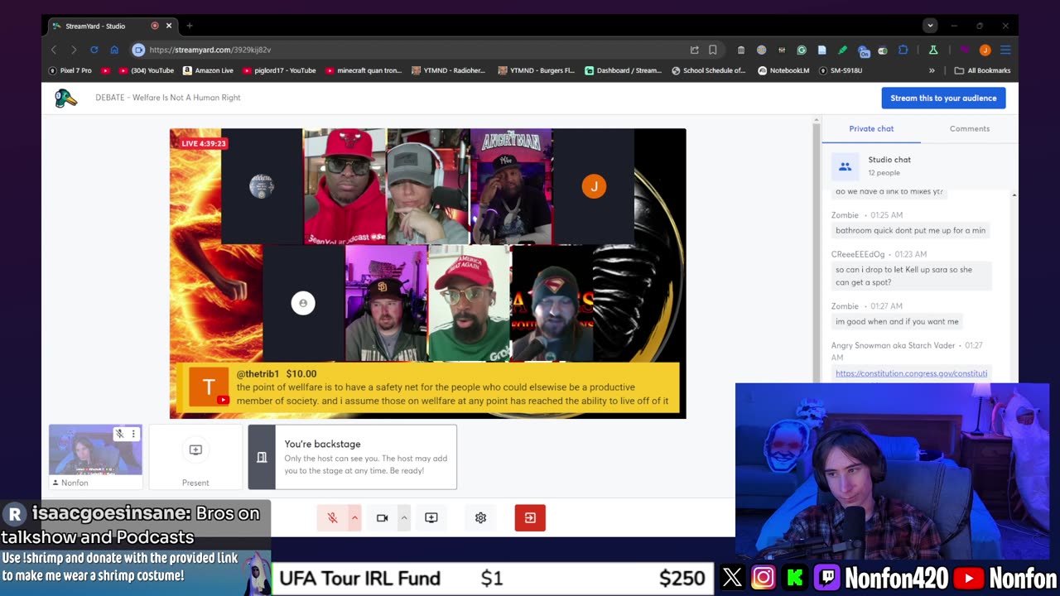1060x596 pixels.
Task: Open microphone options arrow
Action: (x=354, y=518)
